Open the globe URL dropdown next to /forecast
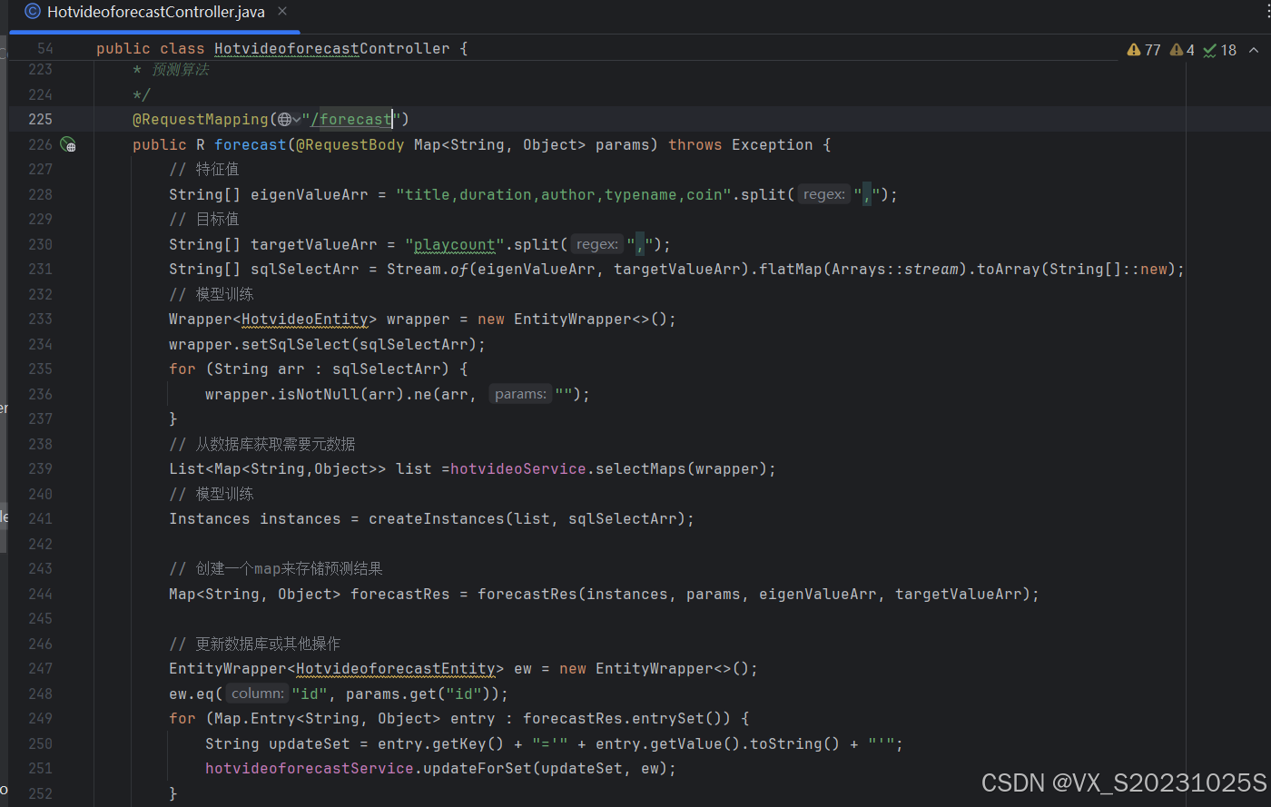Viewport: 1271px width, 807px height. tap(290, 119)
